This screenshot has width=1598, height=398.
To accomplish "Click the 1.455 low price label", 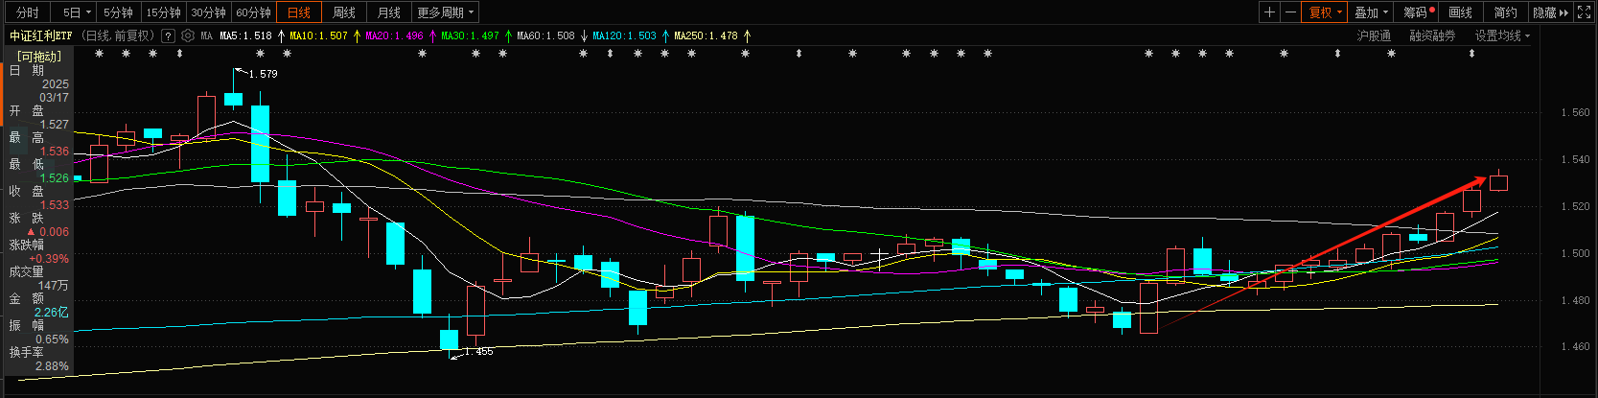I will [478, 352].
